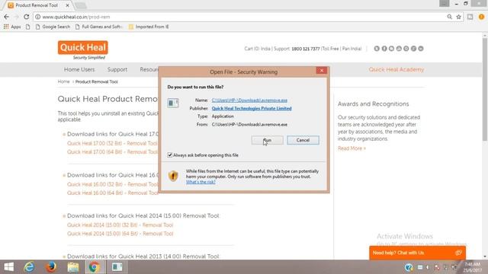
Task: Reload the page with the refresh icon
Action: pyautogui.click(x=26, y=17)
